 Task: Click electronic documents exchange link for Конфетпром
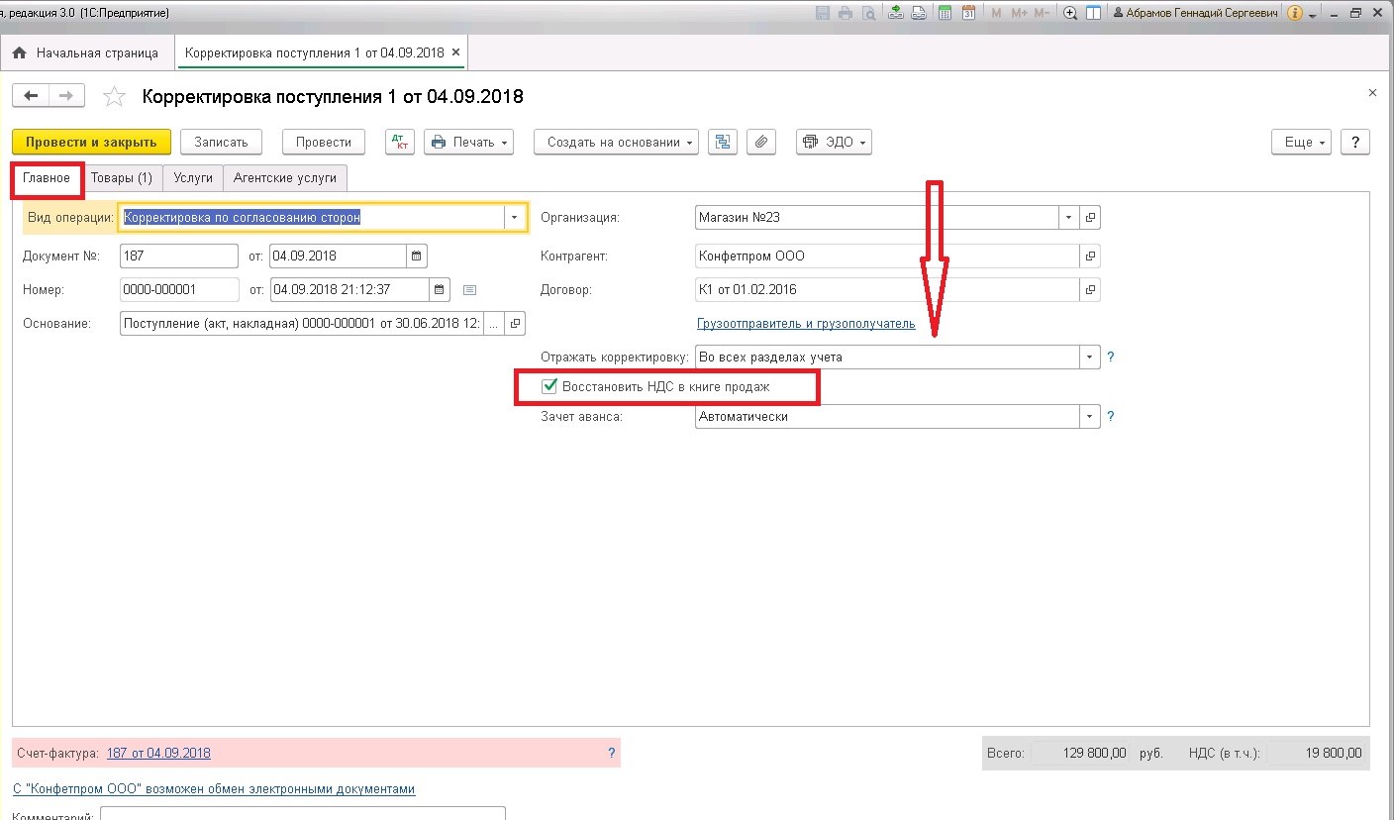click(x=214, y=789)
